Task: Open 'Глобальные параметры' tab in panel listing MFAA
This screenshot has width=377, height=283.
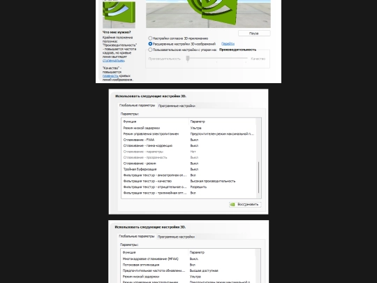Action: (x=137, y=236)
